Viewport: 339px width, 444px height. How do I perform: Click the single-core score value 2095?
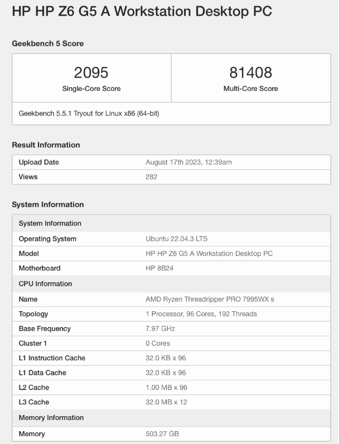click(x=91, y=73)
